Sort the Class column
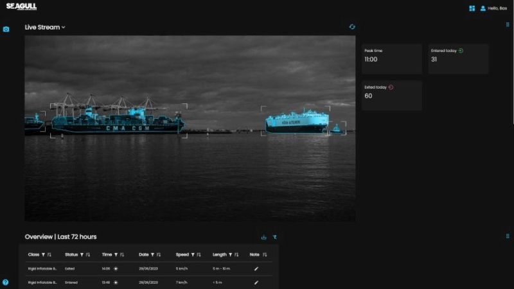This screenshot has width=514, height=289. [x=49, y=254]
